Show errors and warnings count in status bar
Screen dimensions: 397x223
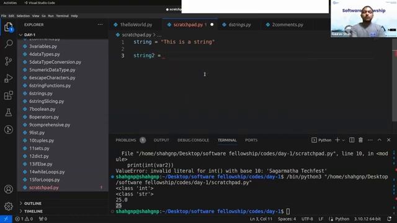pos(24,219)
